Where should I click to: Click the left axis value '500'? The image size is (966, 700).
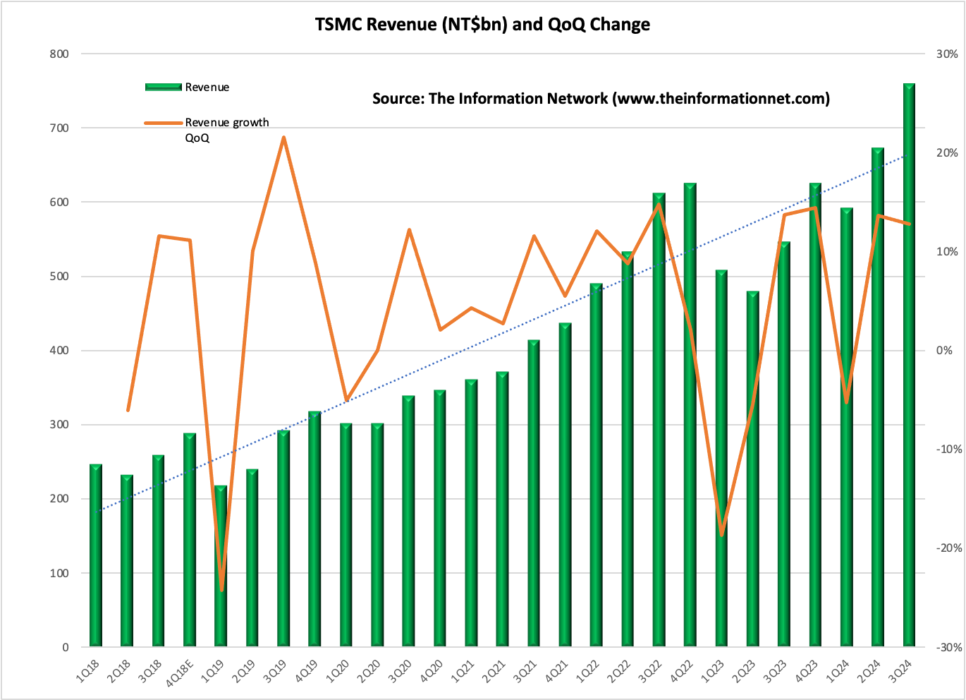(60, 276)
